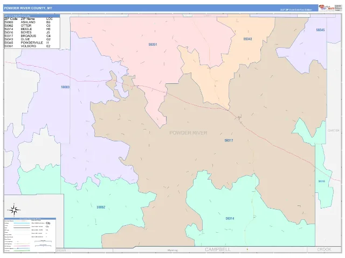Viewport: 345px width, 258px height.
Task: Click the CROOK county label
Action: tap(324, 249)
